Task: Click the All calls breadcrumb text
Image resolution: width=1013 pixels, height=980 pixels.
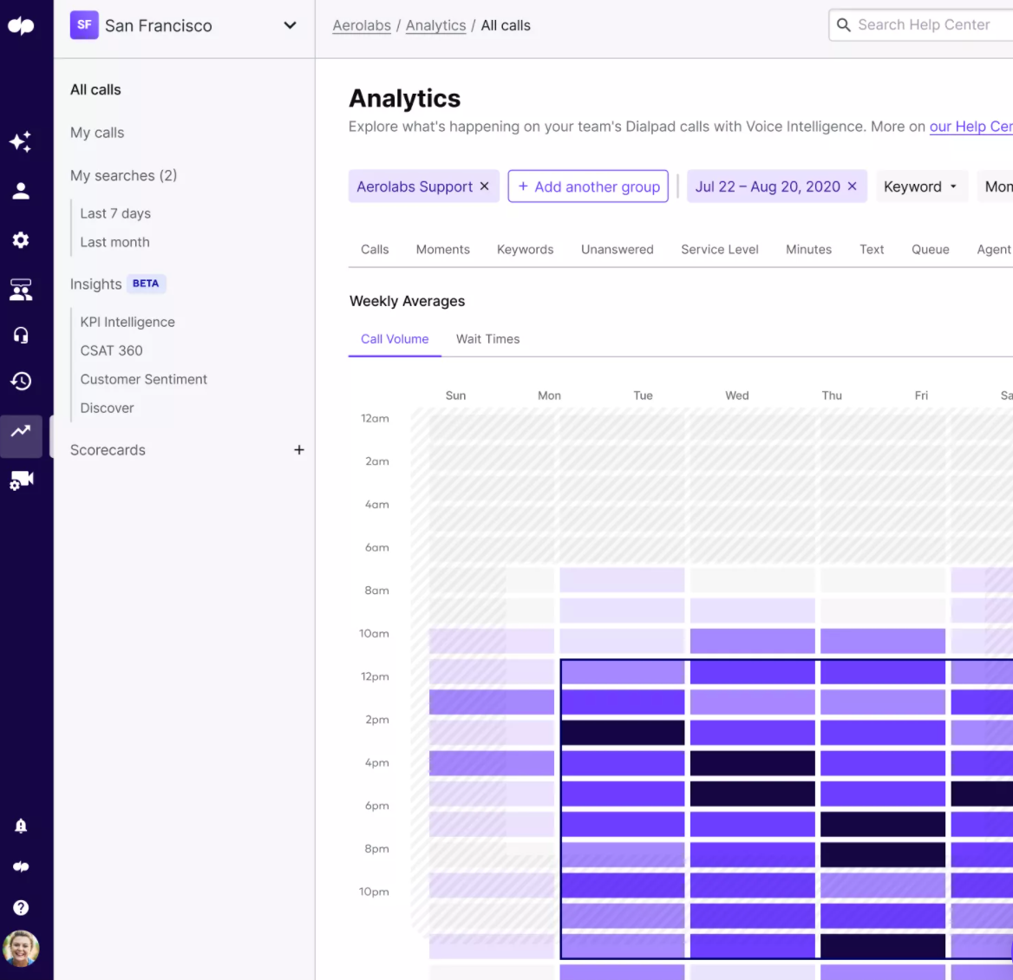Action: coord(506,25)
